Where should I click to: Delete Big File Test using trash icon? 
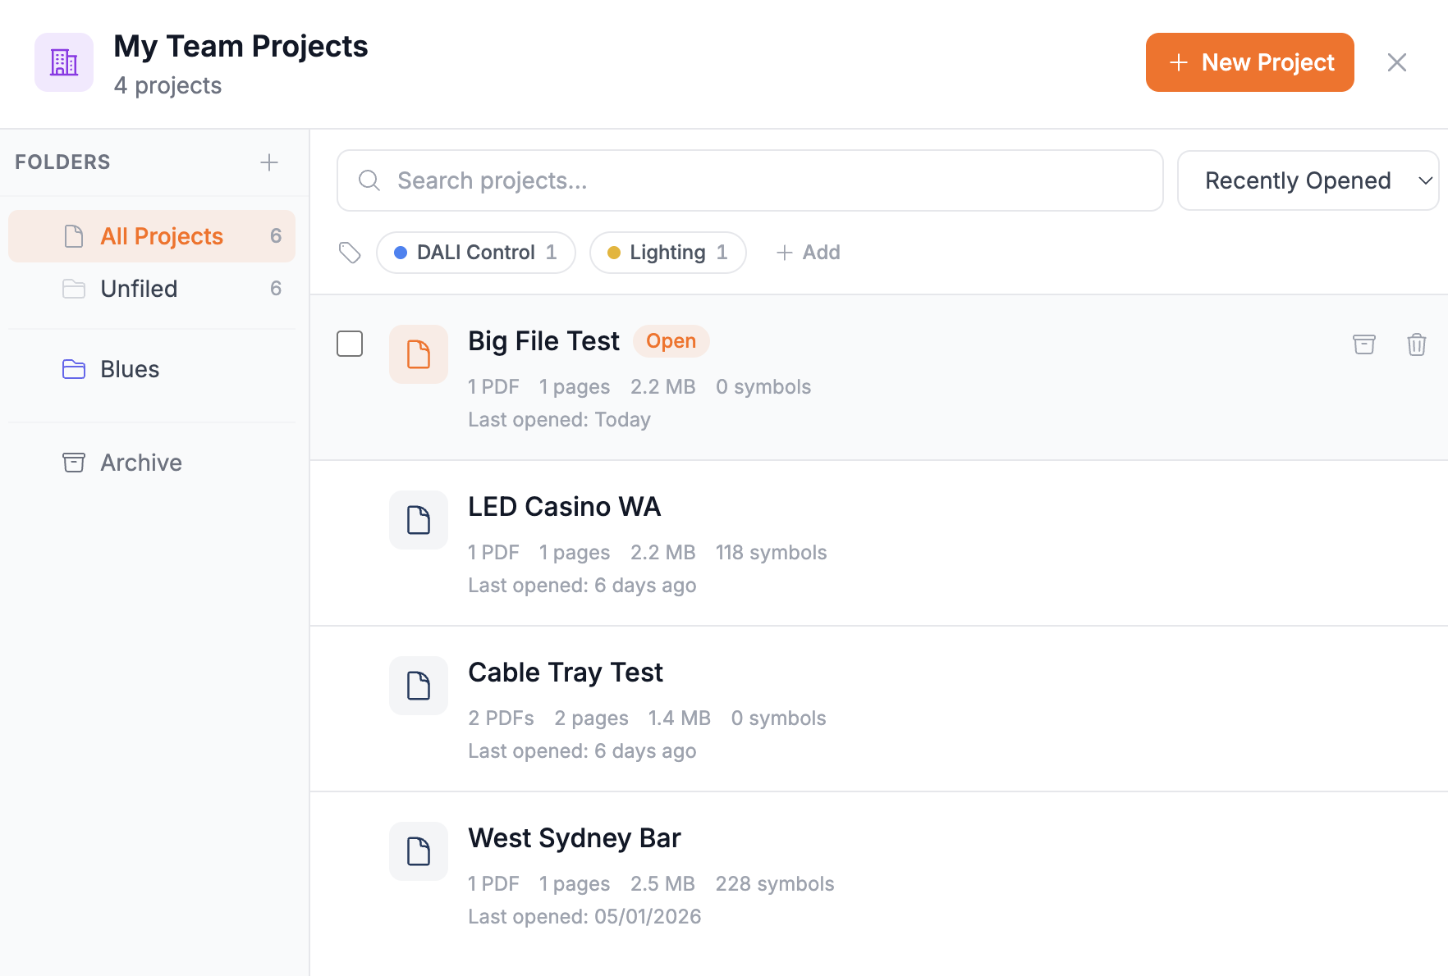[x=1416, y=344]
